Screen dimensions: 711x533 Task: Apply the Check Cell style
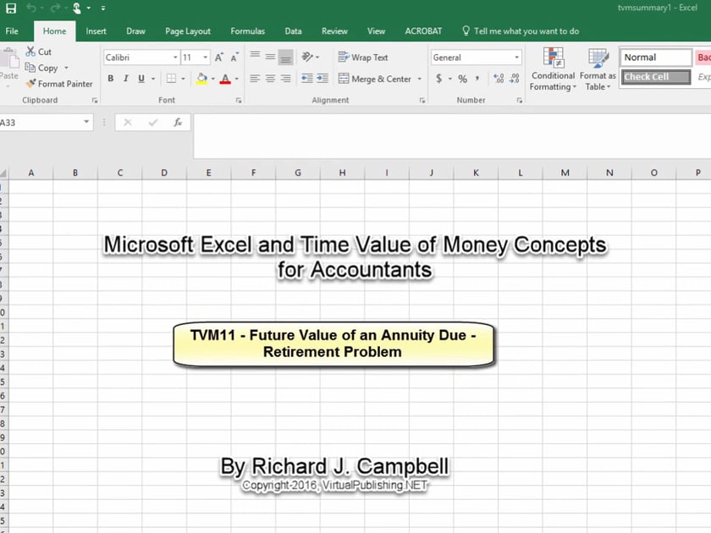[656, 77]
